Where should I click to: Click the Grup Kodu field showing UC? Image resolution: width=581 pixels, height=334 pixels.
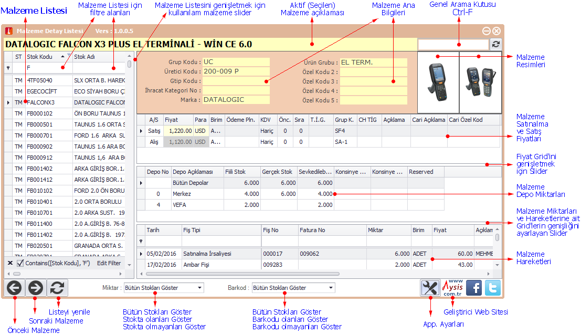[x=236, y=62]
